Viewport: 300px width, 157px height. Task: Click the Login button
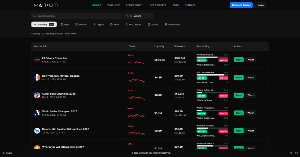pos(261,5)
